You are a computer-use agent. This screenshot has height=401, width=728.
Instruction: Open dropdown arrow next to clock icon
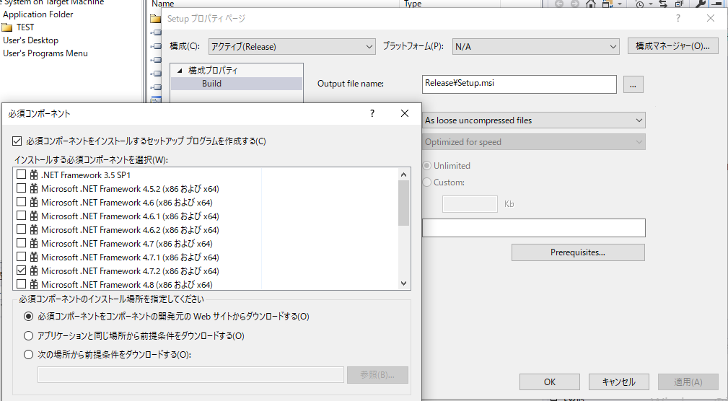coord(651,4)
